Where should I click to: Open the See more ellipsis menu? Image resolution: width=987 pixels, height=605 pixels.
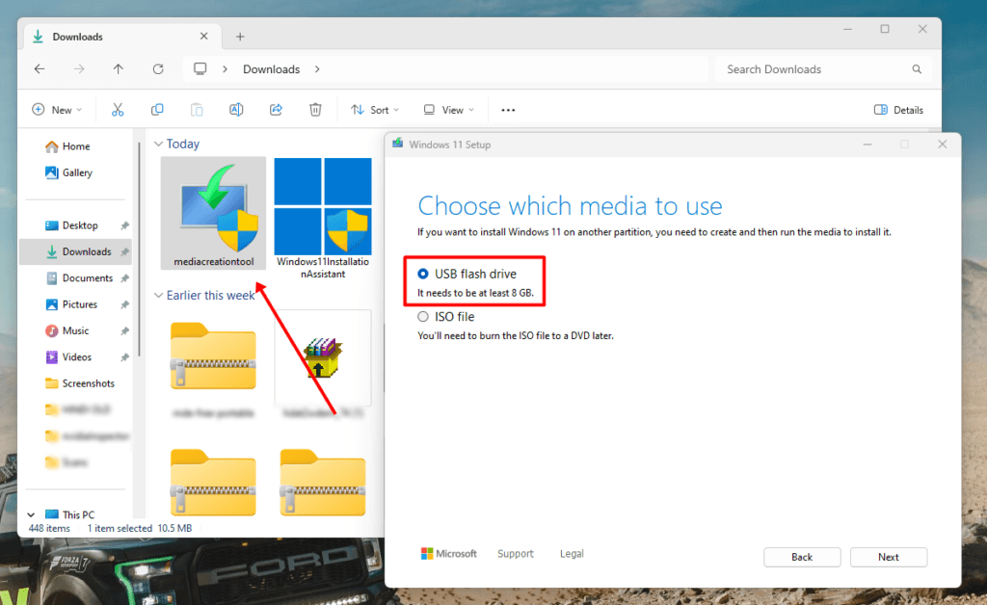[508, 110]
